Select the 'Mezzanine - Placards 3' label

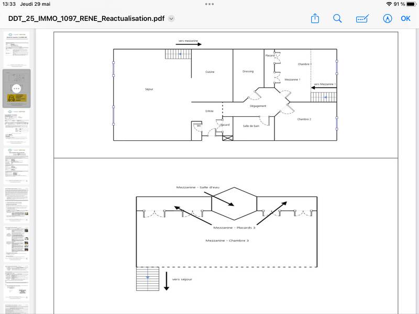click(234, 228)
